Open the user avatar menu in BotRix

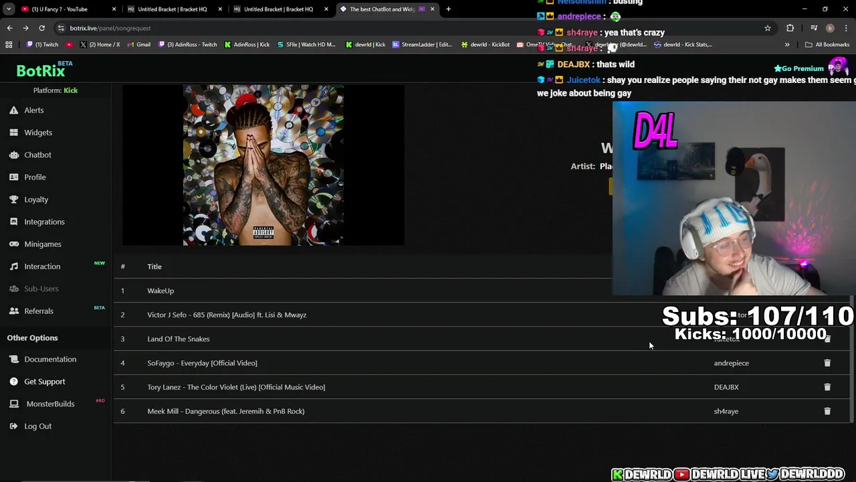click(x=837, y=68)
